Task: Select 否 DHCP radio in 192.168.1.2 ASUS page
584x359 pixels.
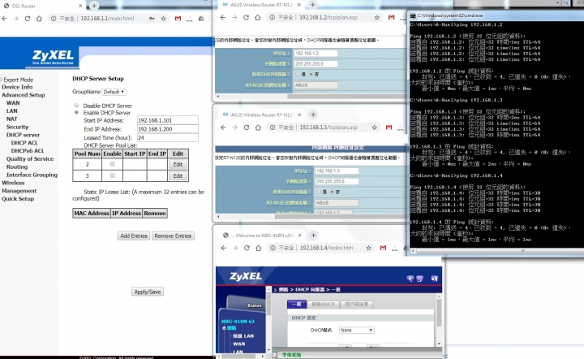Action: point(311,74)
